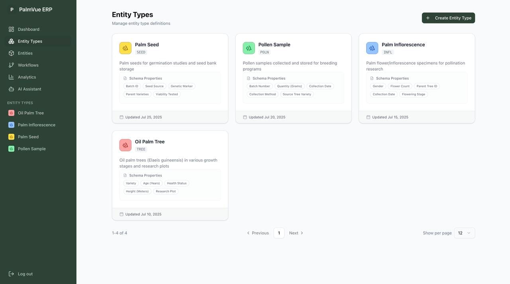
Task: Click calendar icon beside Updated Jul 20, 2025
Action: [x=245, y=117]
